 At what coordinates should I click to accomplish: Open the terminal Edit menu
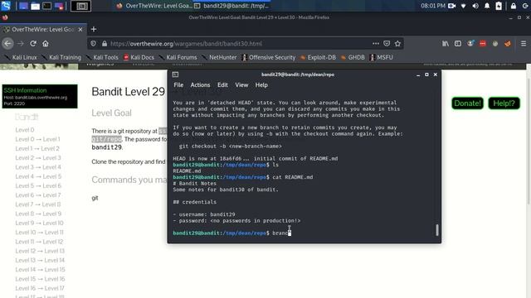pos(222,85)
